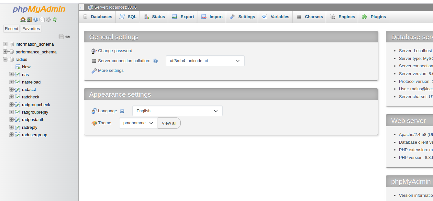The image size is (433, 201).
Task: Click the collapse arrow left of Server breadcrumb
Action: [x=81, y=7]
